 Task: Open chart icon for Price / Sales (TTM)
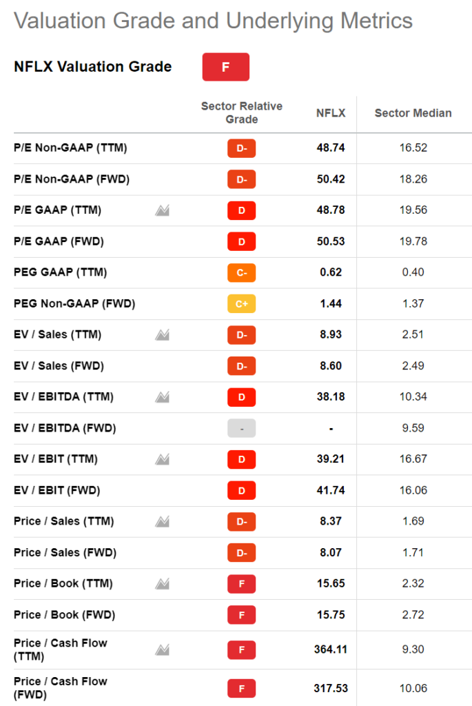(162, 521)
